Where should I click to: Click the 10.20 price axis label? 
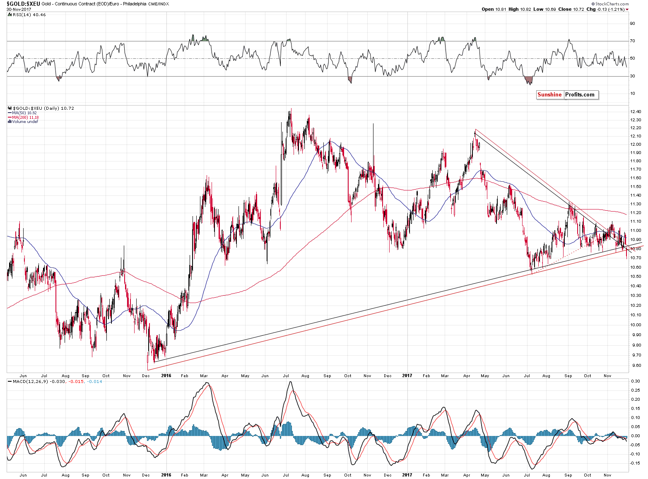[636, 305]
